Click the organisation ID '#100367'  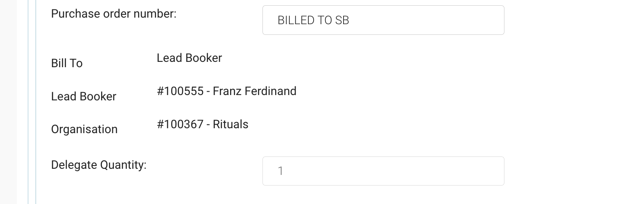click(x=180, y=124)
